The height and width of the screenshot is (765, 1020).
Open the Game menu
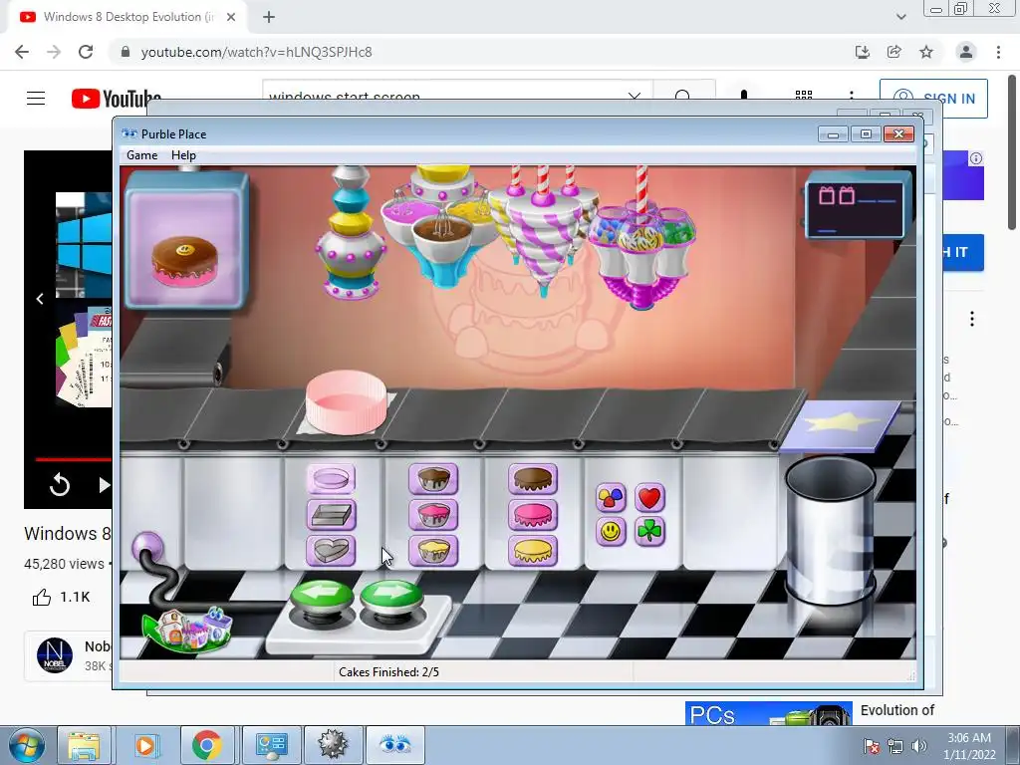point(141,155)
